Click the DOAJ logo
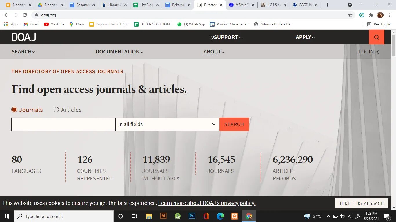Viewport: 396px width, 222px height. pyautogui.click(x=24, y=37)
